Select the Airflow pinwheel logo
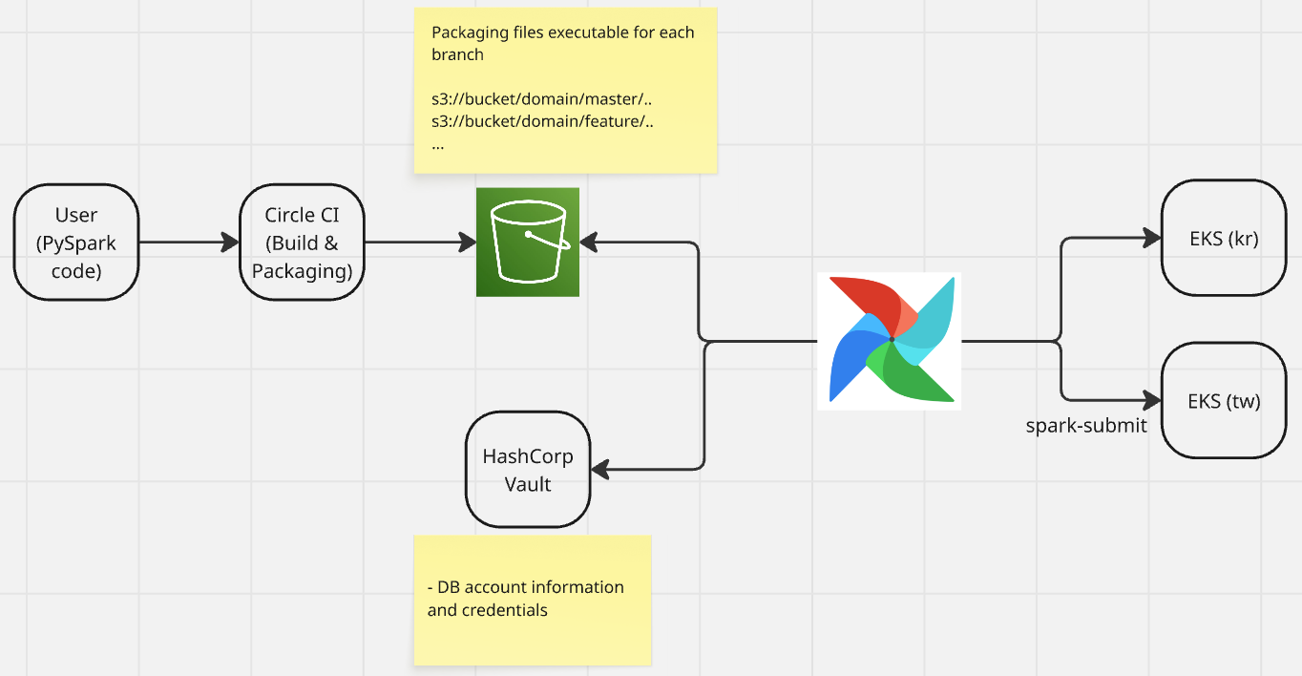The width and height of the screenshot is (1302, 676). [x=889, y=341]
